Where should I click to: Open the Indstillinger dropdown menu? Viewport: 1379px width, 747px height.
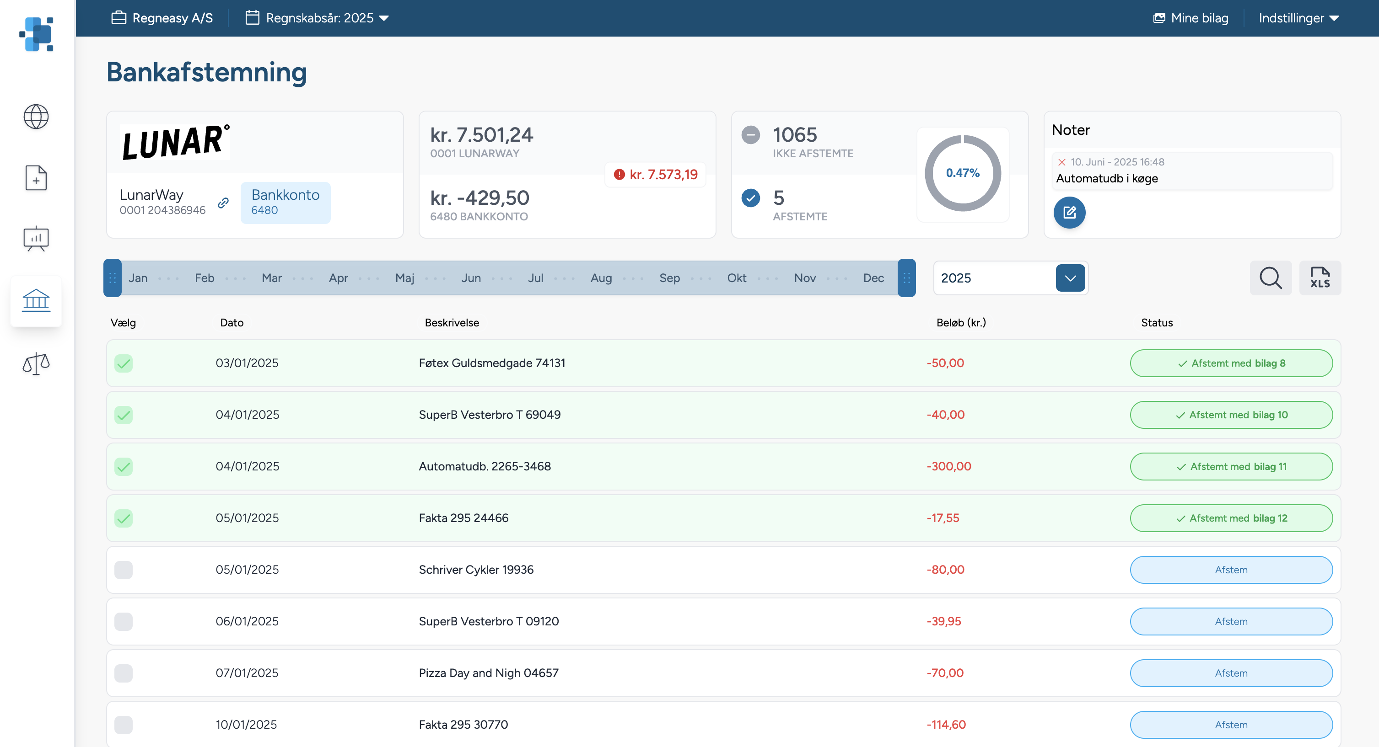pyautogui.click(x=1298, y=18)
